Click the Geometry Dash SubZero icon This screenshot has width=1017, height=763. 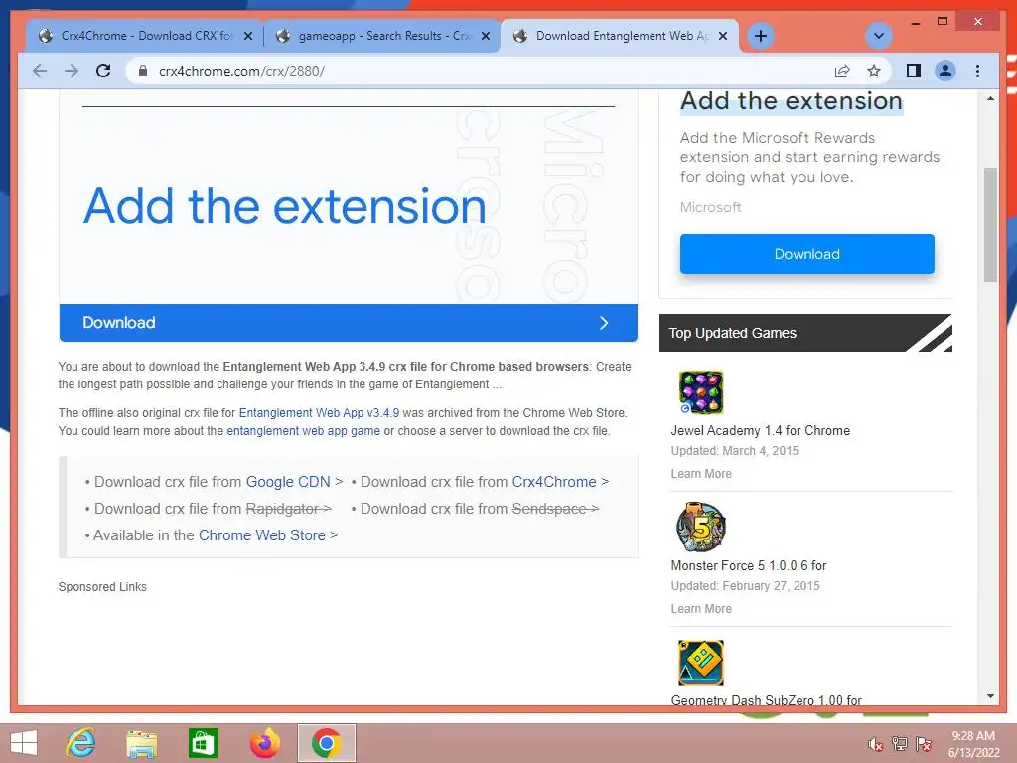[701, 663]
